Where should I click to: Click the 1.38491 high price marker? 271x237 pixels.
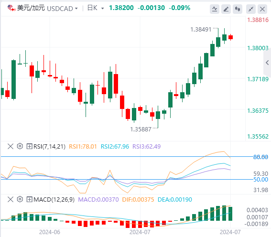click(x=201, y=30)
